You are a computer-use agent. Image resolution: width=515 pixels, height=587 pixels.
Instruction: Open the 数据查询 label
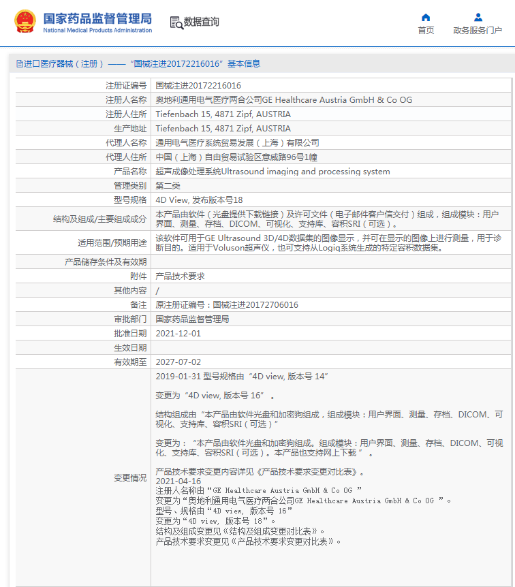click(x=202, y=22)
